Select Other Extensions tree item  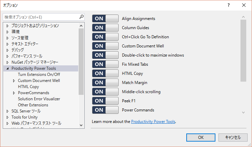point(33,105)
